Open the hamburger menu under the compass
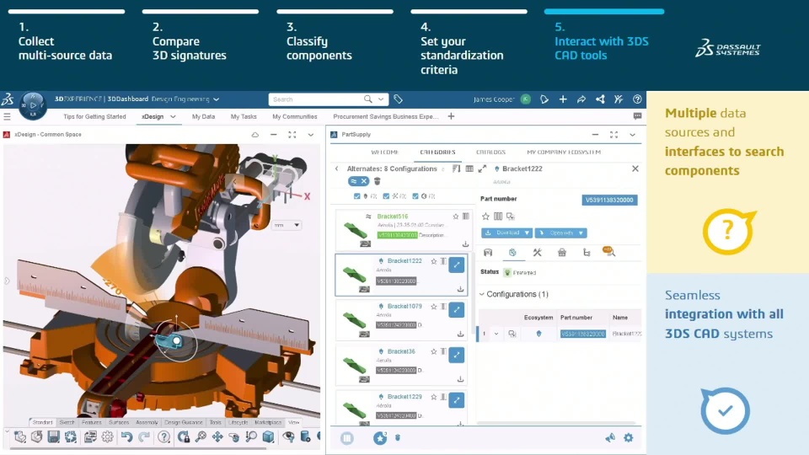Viewport: 809px width, 455px height. coord(7,116)
